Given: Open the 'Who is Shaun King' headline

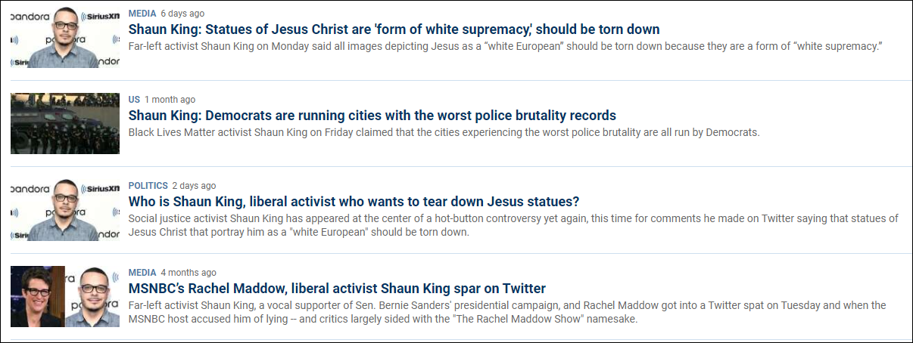Looking at the screenshot, I should (354, 202).
